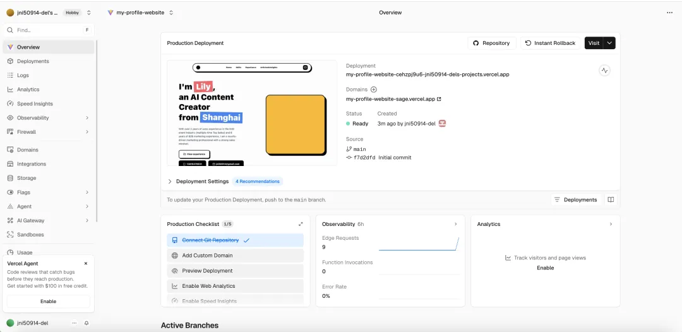Add a domain with the plus icon
The height and width of the screenshot is (332, 682).
373,90
